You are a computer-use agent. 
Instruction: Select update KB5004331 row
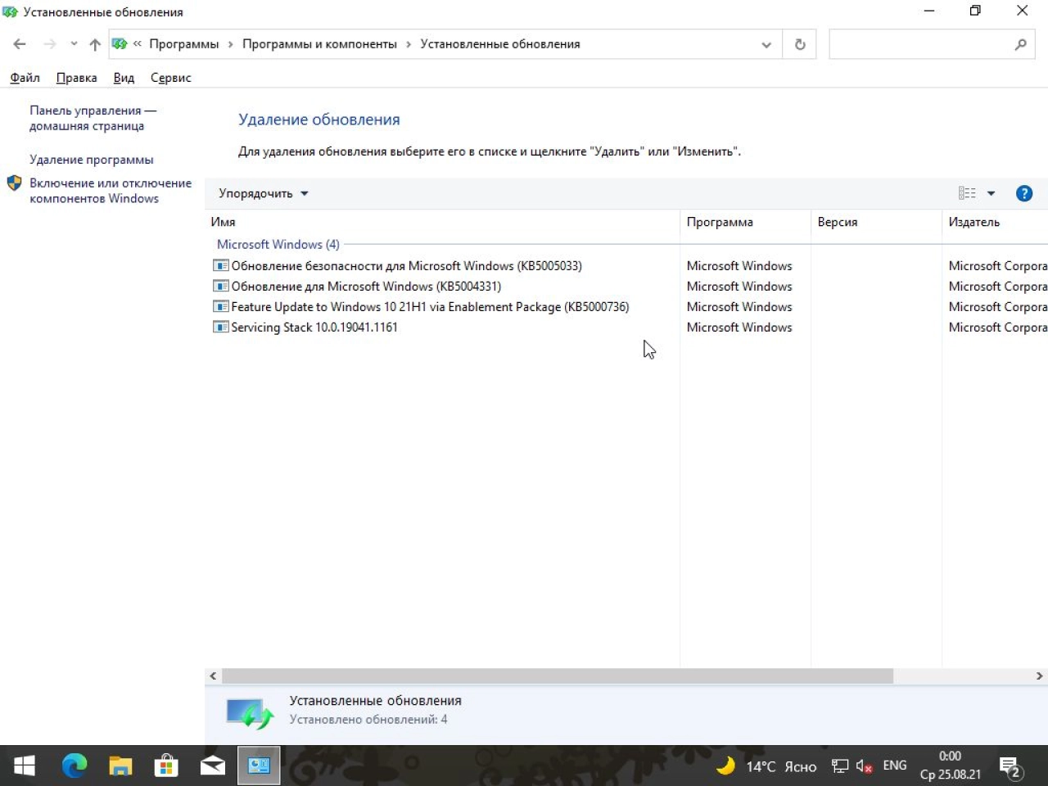626,286
